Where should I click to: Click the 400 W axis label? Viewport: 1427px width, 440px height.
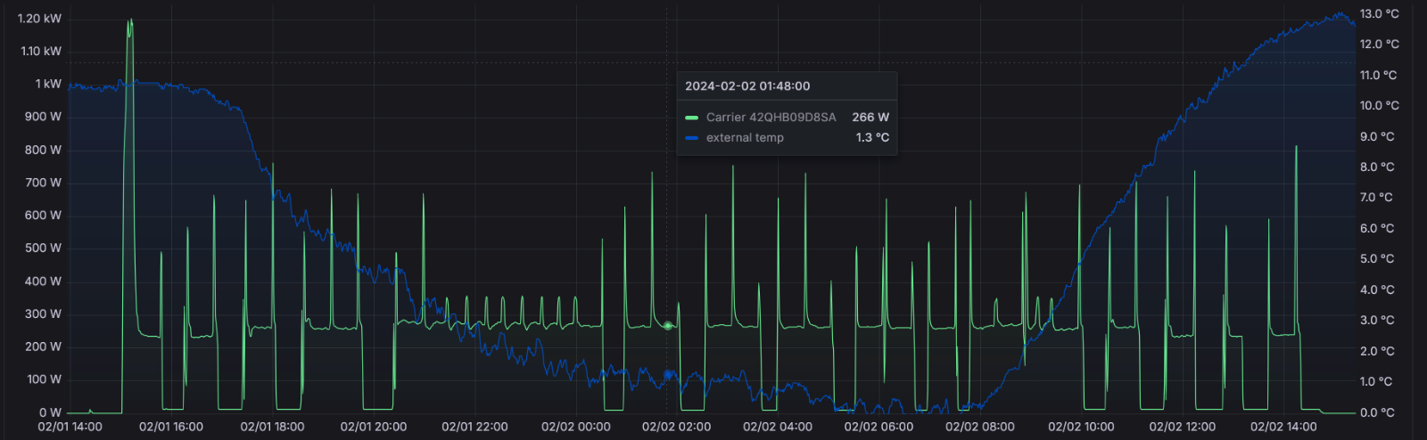click(44, 281)
